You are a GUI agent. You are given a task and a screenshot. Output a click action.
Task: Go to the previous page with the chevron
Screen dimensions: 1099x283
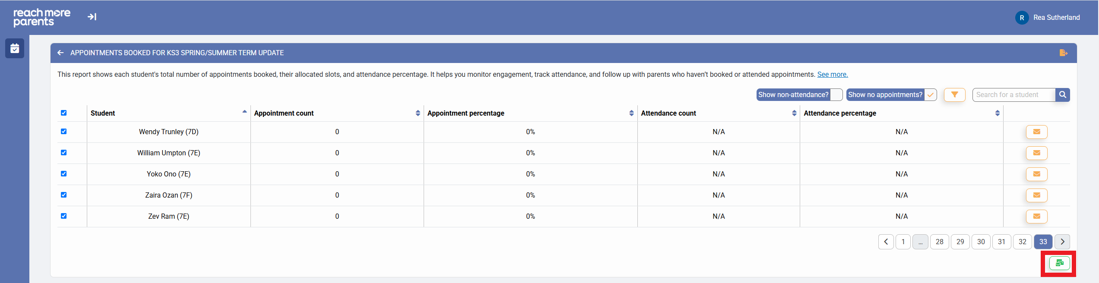tap(886, 242)
